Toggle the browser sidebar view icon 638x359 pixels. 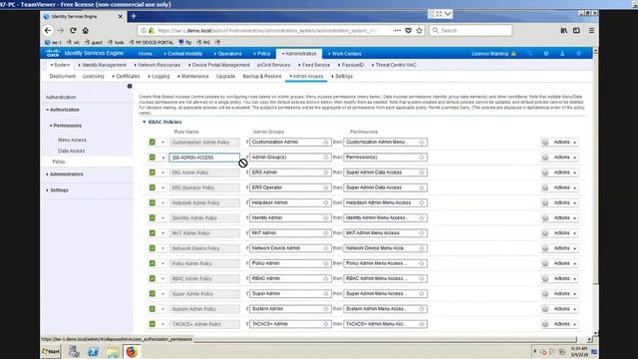[576, 31]
